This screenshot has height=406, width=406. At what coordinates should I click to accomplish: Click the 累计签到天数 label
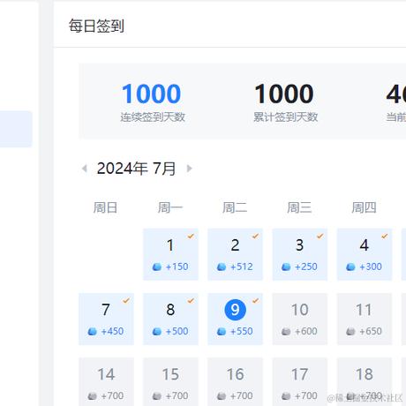pyautogui.click(x=286, y=117)
